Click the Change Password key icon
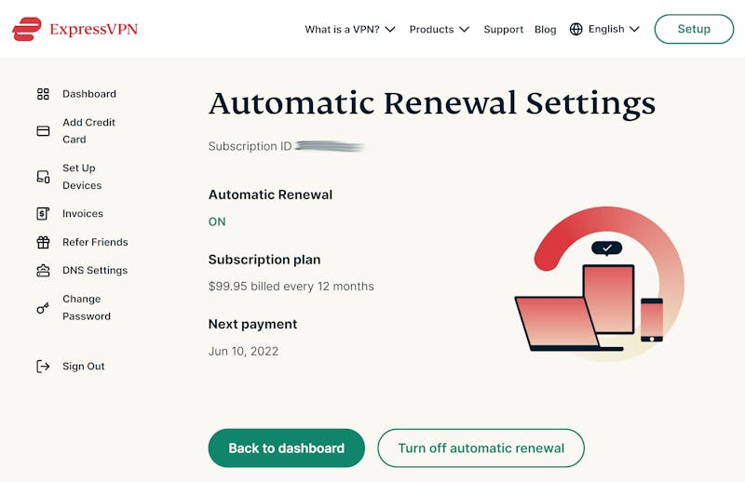This screenshot has width=745, height=482. [43, 308]
